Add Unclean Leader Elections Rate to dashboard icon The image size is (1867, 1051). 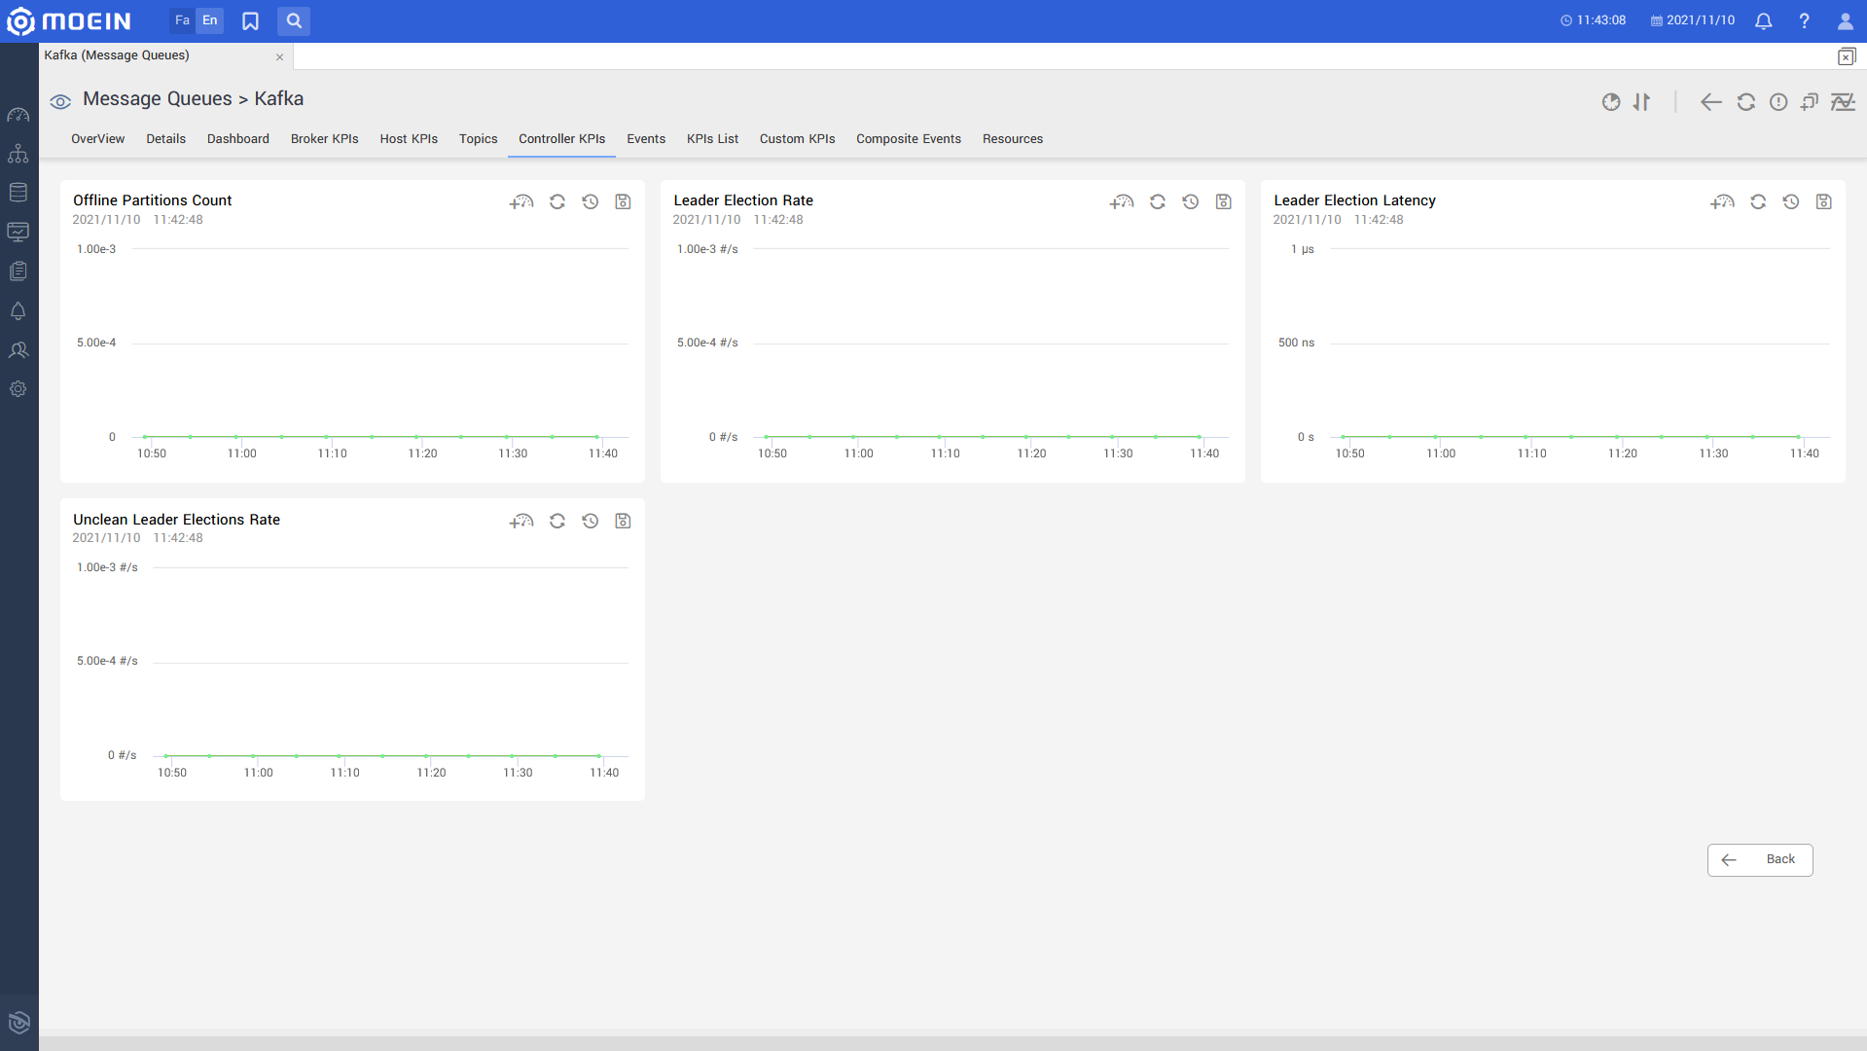tap(521, 522)
